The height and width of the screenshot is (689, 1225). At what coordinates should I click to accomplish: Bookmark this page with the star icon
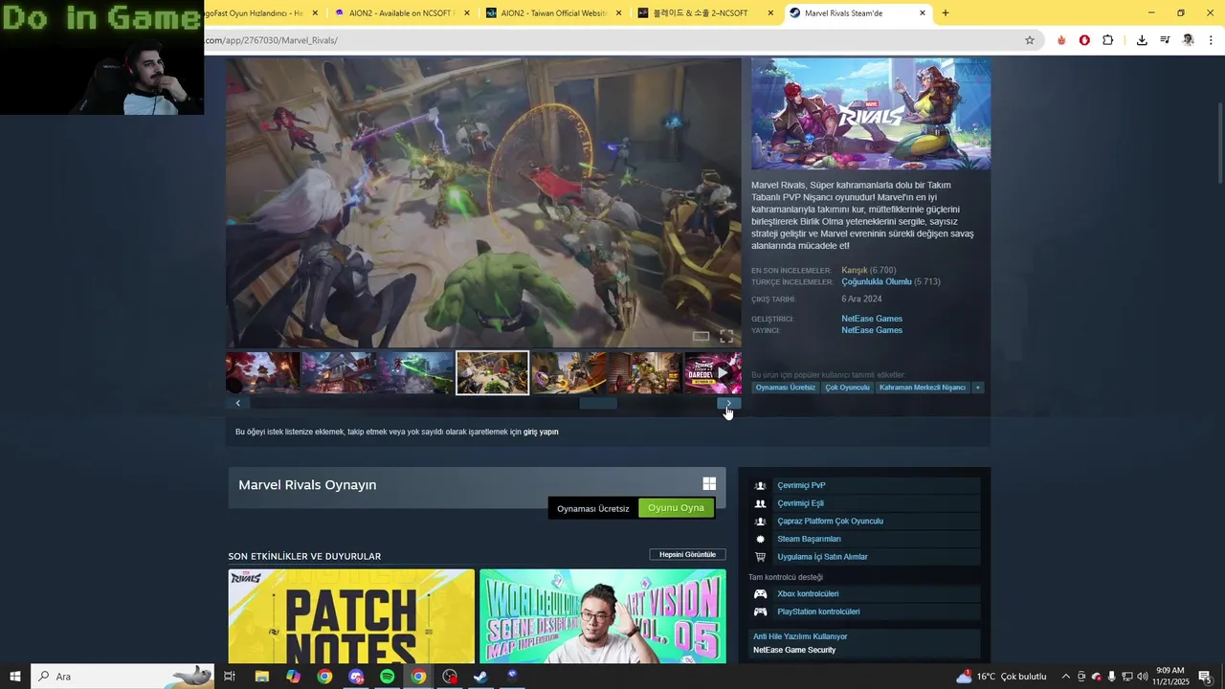[x=1030, y=40]
